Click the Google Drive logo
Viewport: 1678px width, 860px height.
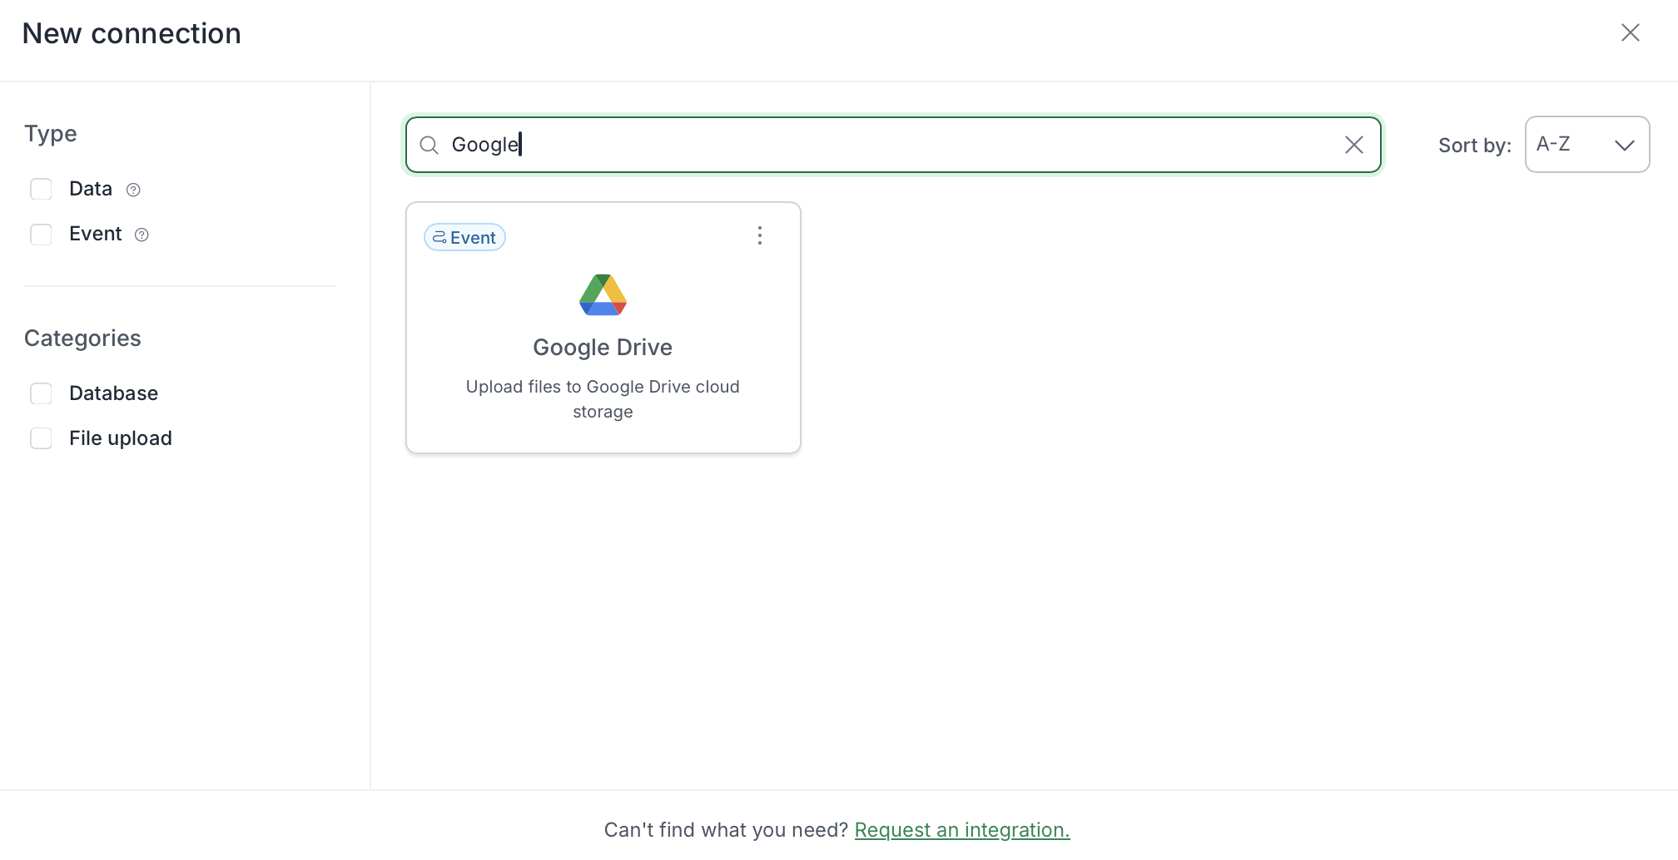(x=603, y=295)
